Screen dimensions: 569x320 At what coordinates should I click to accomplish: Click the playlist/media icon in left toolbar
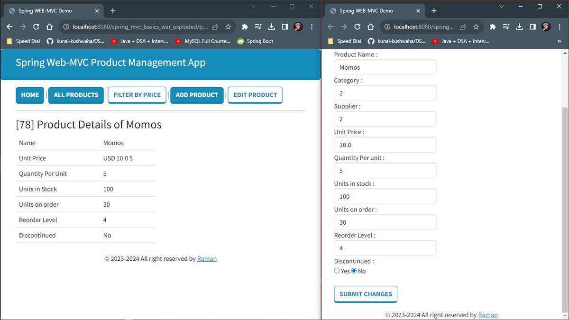click(x=258, y=27)
